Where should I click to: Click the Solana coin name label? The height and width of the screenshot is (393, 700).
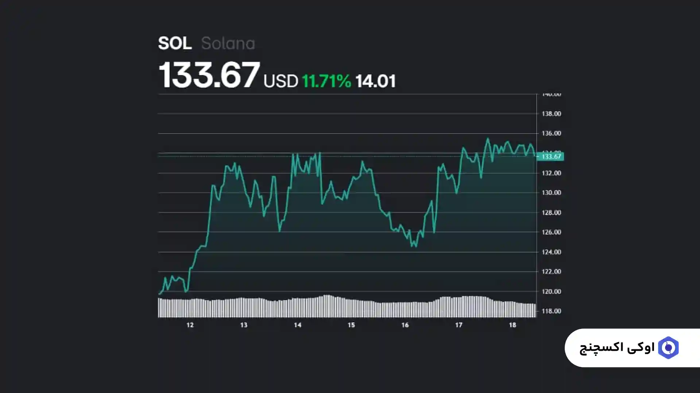[x=228, y=43]
